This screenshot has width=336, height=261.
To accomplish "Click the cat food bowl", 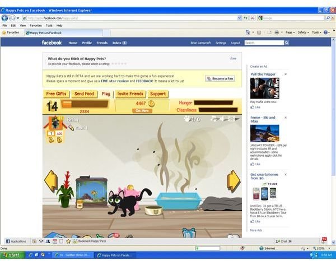I will pyautogui.click(x=153, y=210).
